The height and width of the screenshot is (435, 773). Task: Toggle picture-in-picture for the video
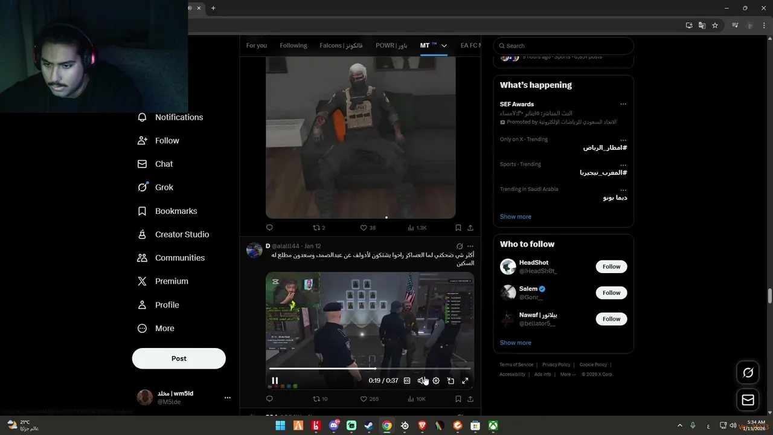point(451,381)
